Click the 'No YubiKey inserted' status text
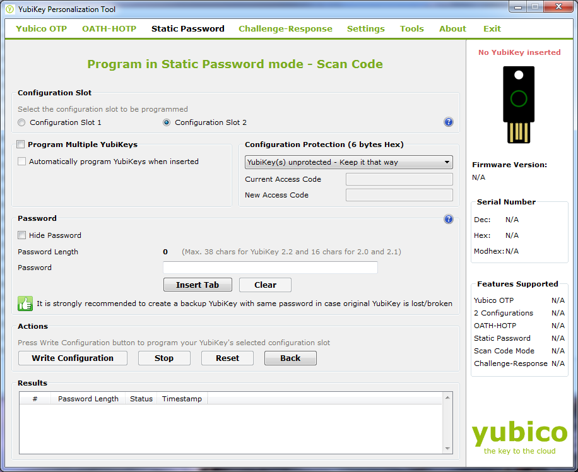Viewport: 578px width, 472px height. (519, 52)
